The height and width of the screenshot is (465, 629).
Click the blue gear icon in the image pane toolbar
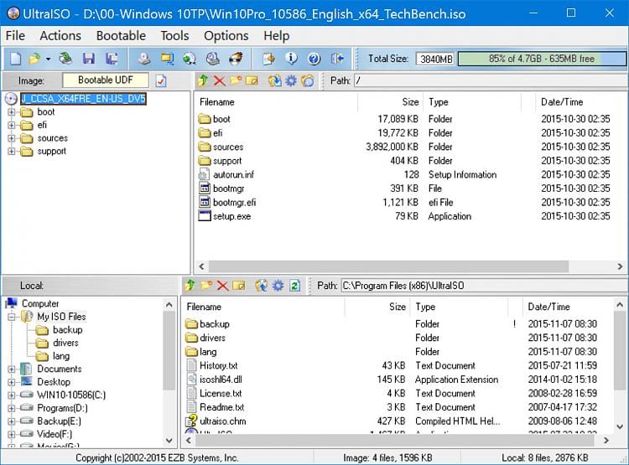pos(291,80)
